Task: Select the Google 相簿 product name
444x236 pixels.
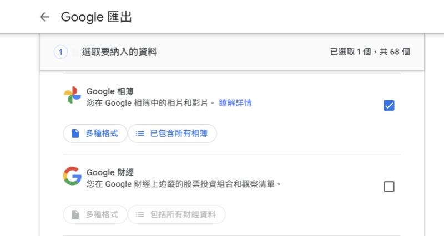Action: 110,91
